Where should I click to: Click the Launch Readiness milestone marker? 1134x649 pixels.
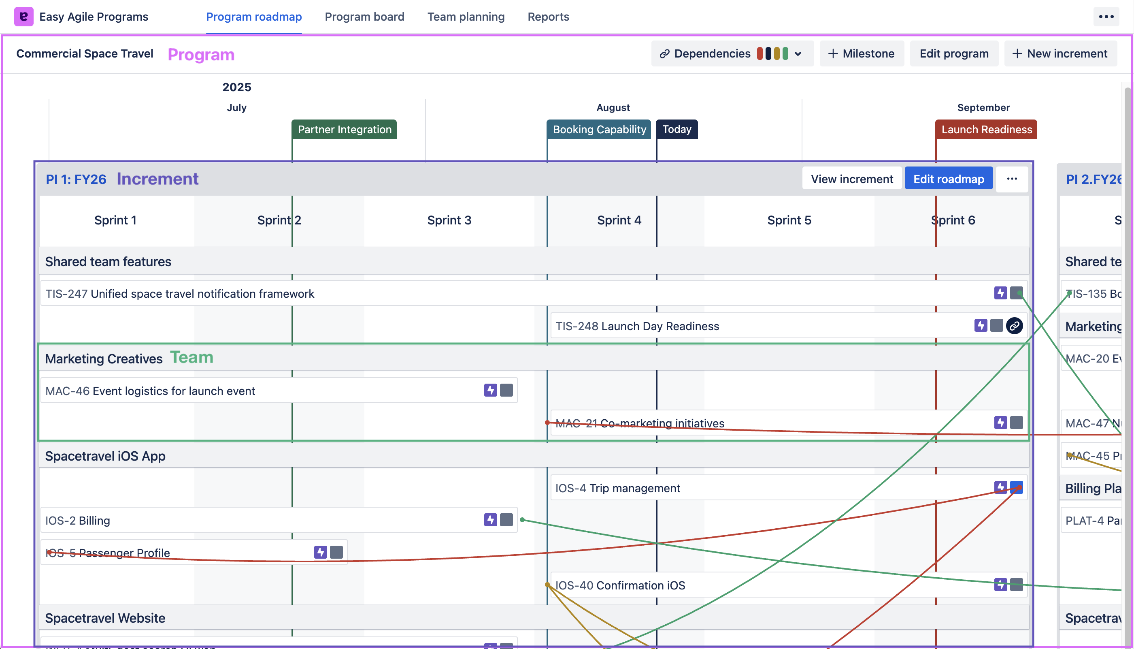tap(986, 129)
